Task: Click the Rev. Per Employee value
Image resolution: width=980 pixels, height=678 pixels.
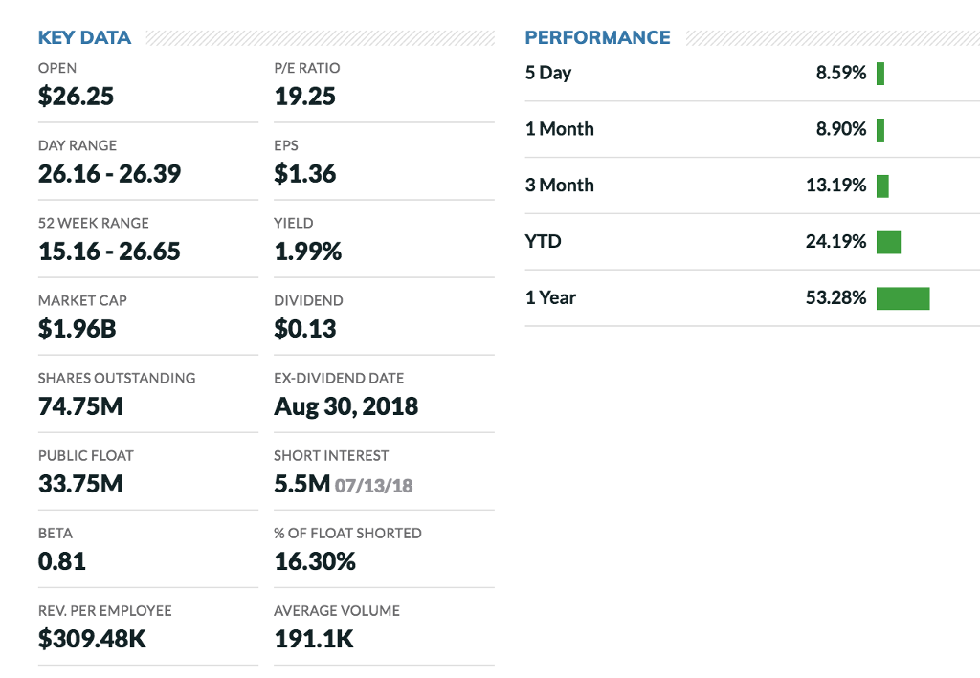Action: coord(92,639)
